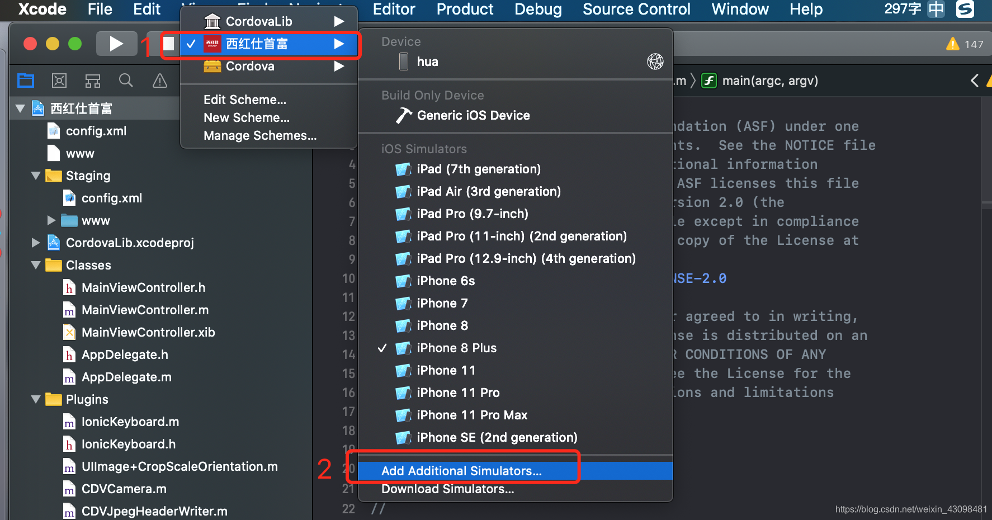
Task: Select MainViewController.xib file
Action: point(148,332)
